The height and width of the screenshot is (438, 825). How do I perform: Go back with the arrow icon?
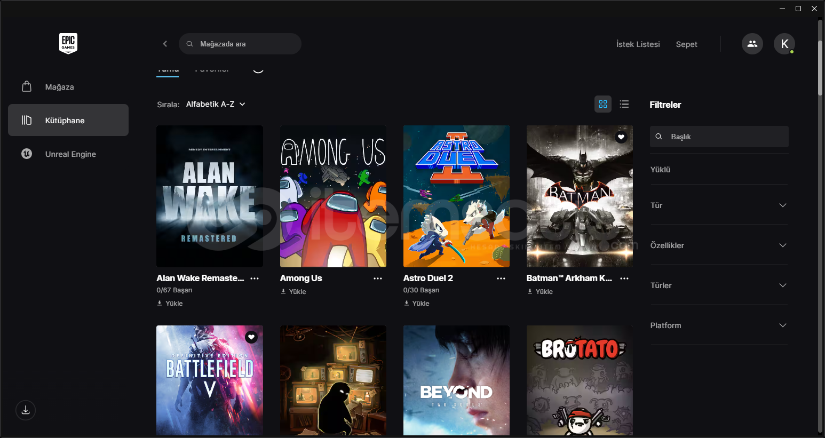[165, 44]
